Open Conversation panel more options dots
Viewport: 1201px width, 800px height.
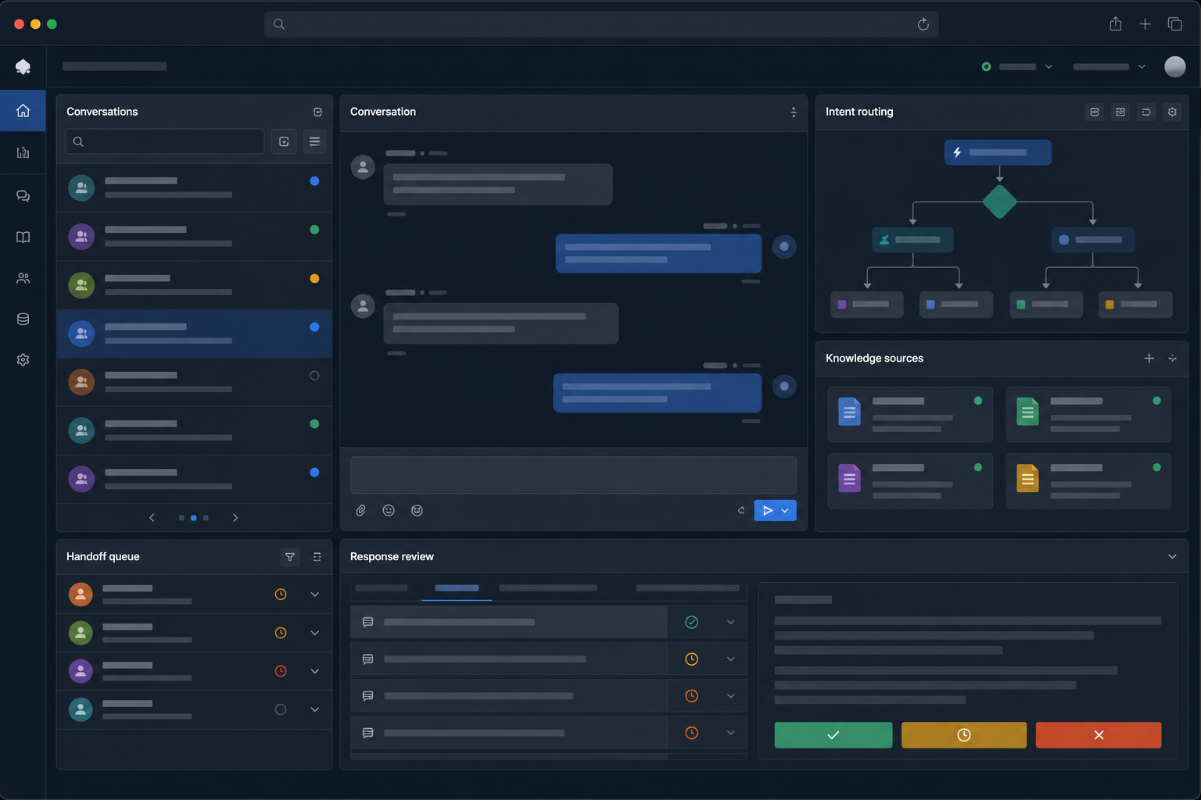tap(794, 112)
